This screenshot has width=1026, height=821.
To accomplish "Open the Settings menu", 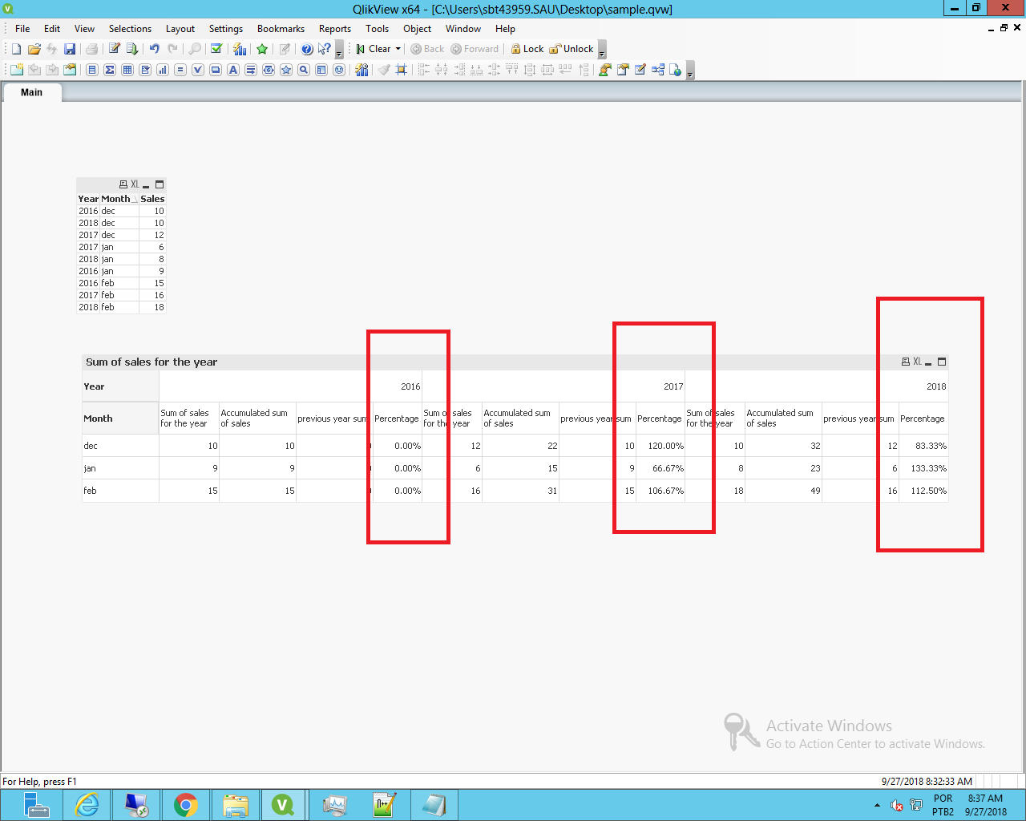I will [x=226, y=28].
